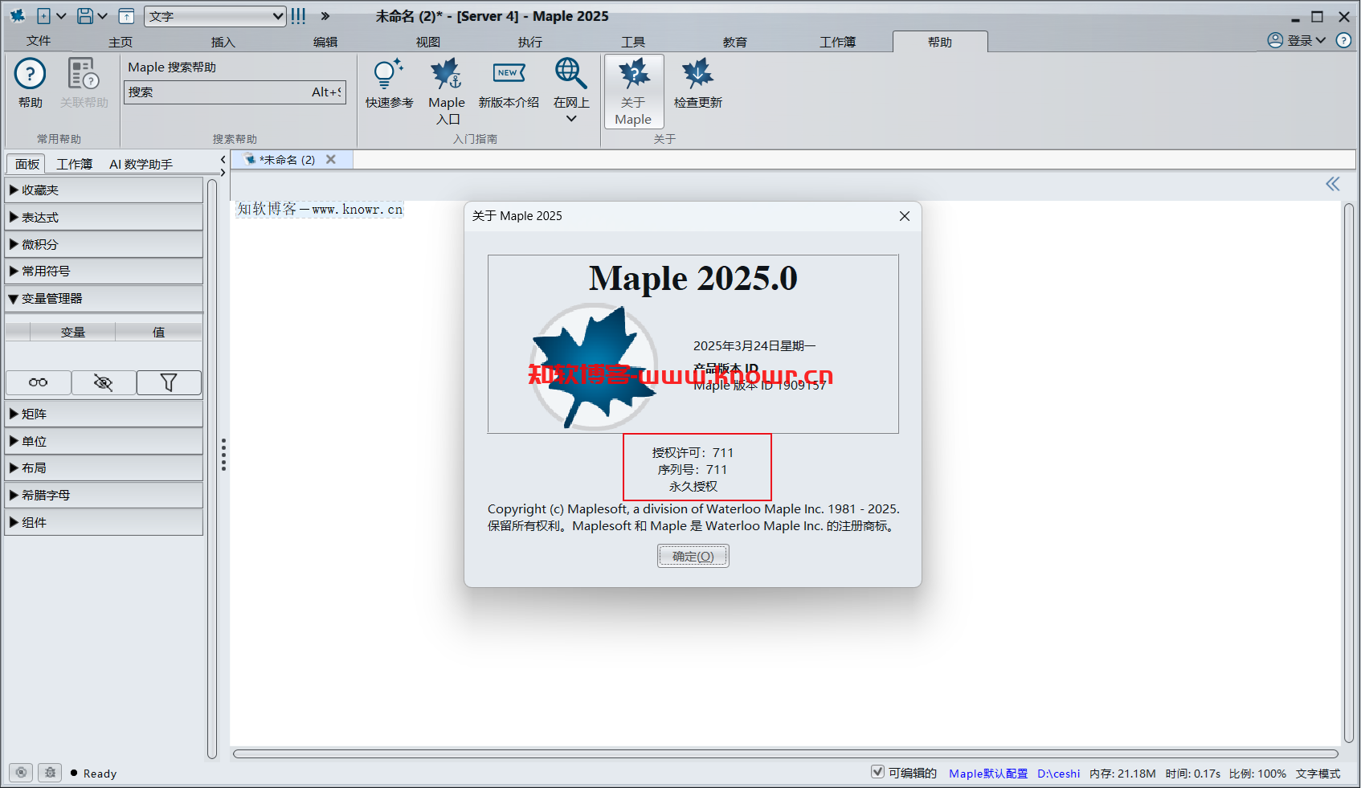The width and height of the screenshot is (1361, 788).
Task: Click the glasses show-variables icon
Action: coord(39,382)
